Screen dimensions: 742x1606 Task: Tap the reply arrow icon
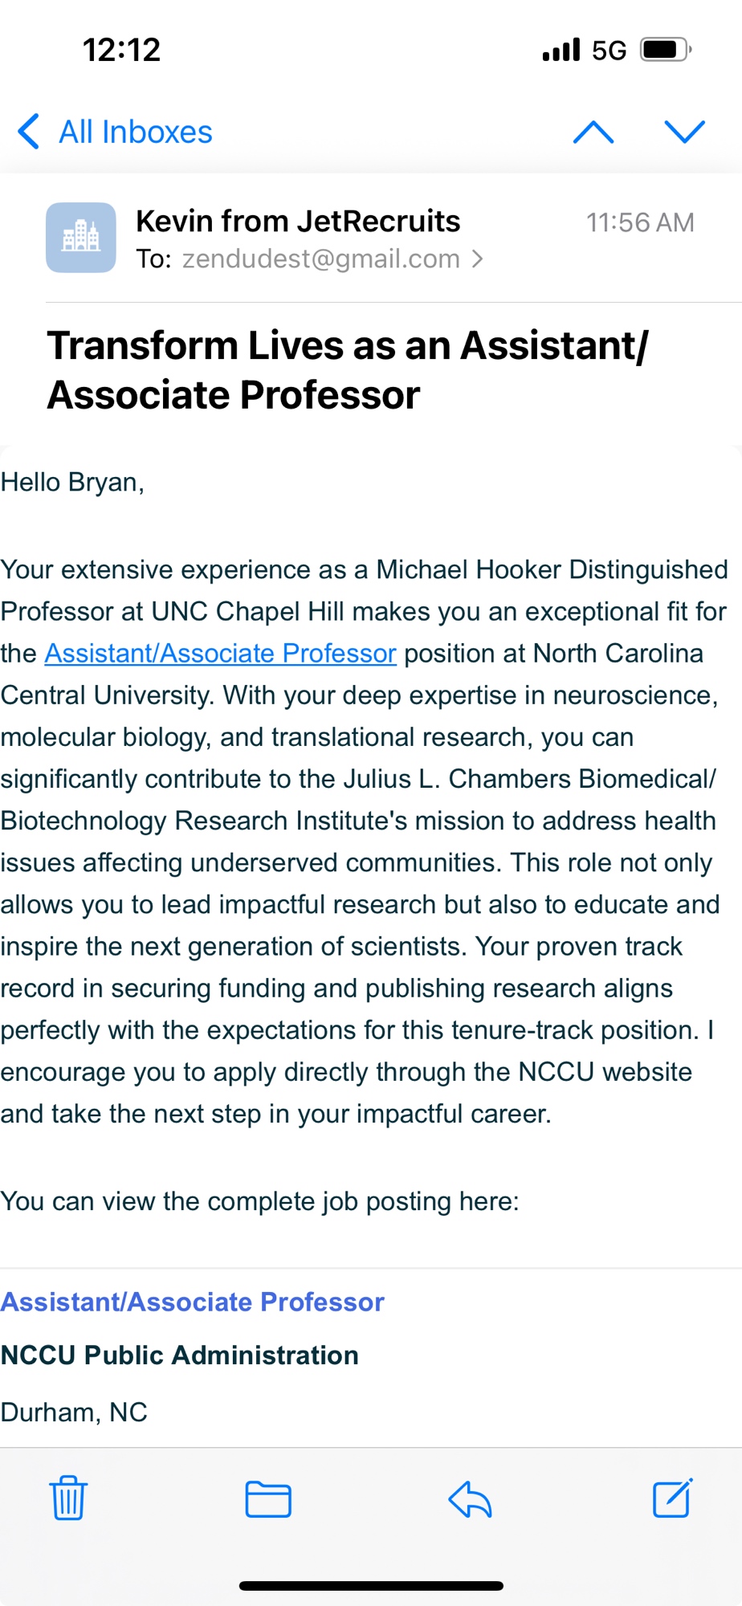pos(470,1498)
